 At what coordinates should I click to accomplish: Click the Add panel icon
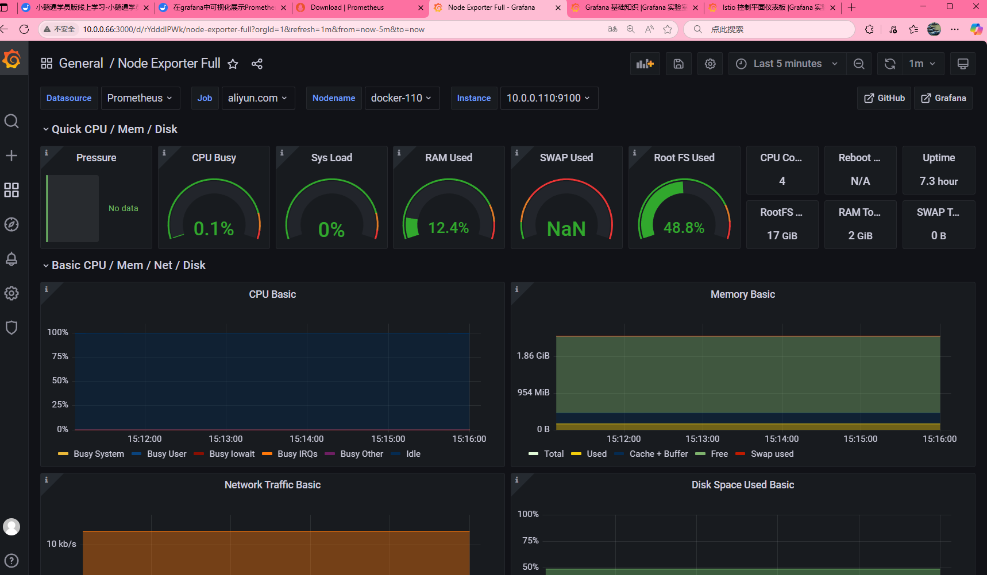pos(645,64)
